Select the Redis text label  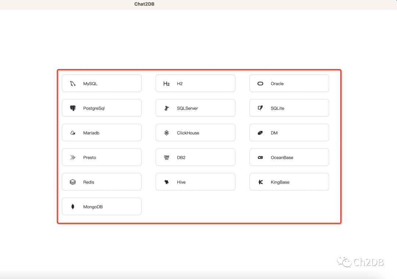click(89, 182)
